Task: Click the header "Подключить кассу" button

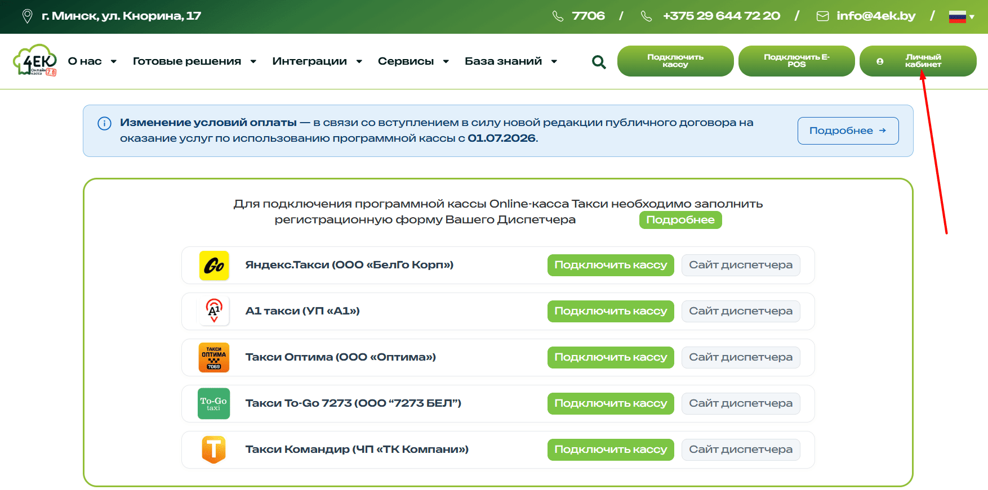Action: click(675, 61)
